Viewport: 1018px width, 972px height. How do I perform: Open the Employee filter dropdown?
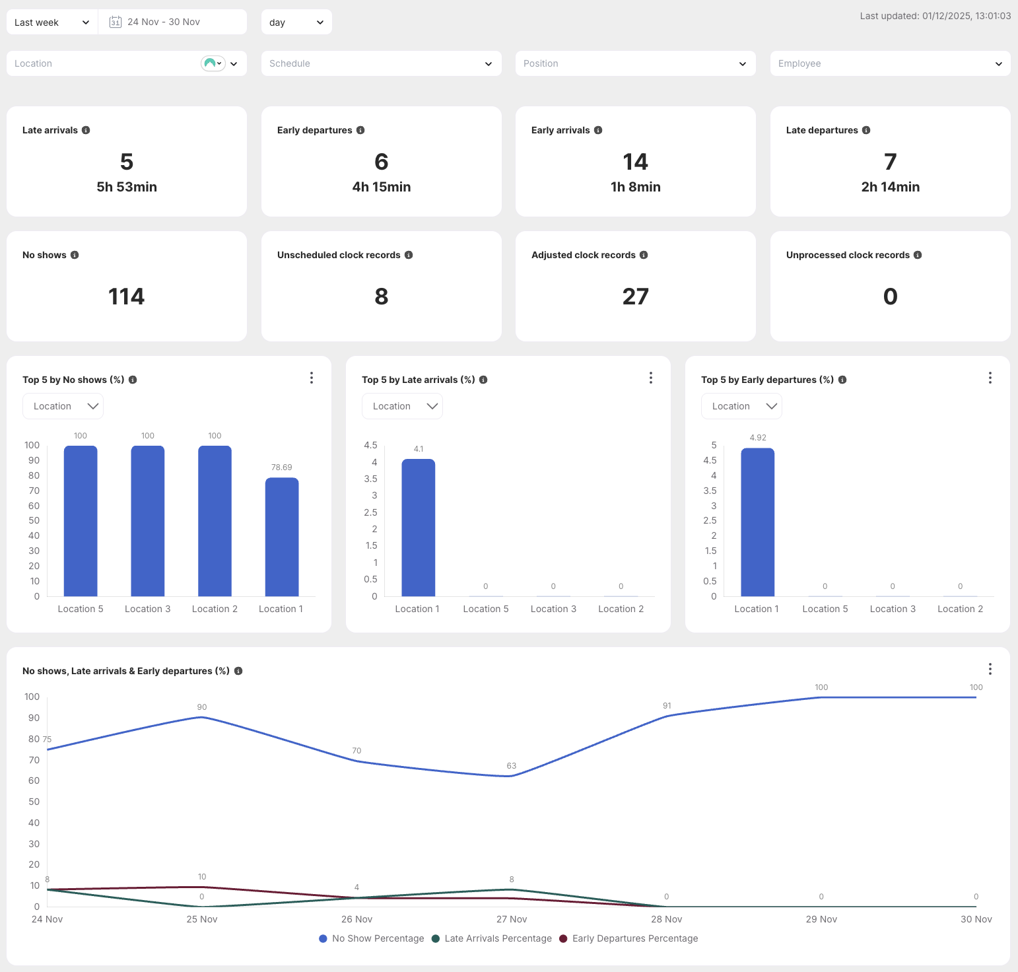coord(890,63)
